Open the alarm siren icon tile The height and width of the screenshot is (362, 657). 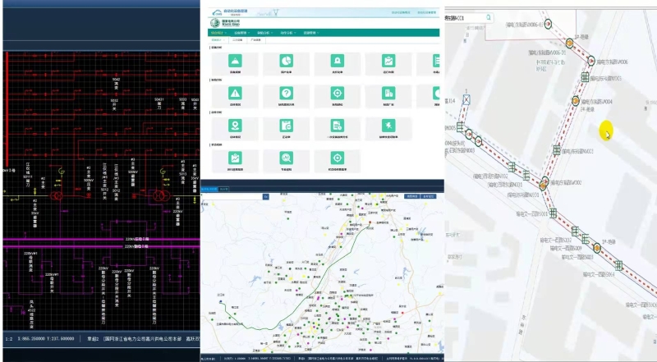tap(336, 62)
